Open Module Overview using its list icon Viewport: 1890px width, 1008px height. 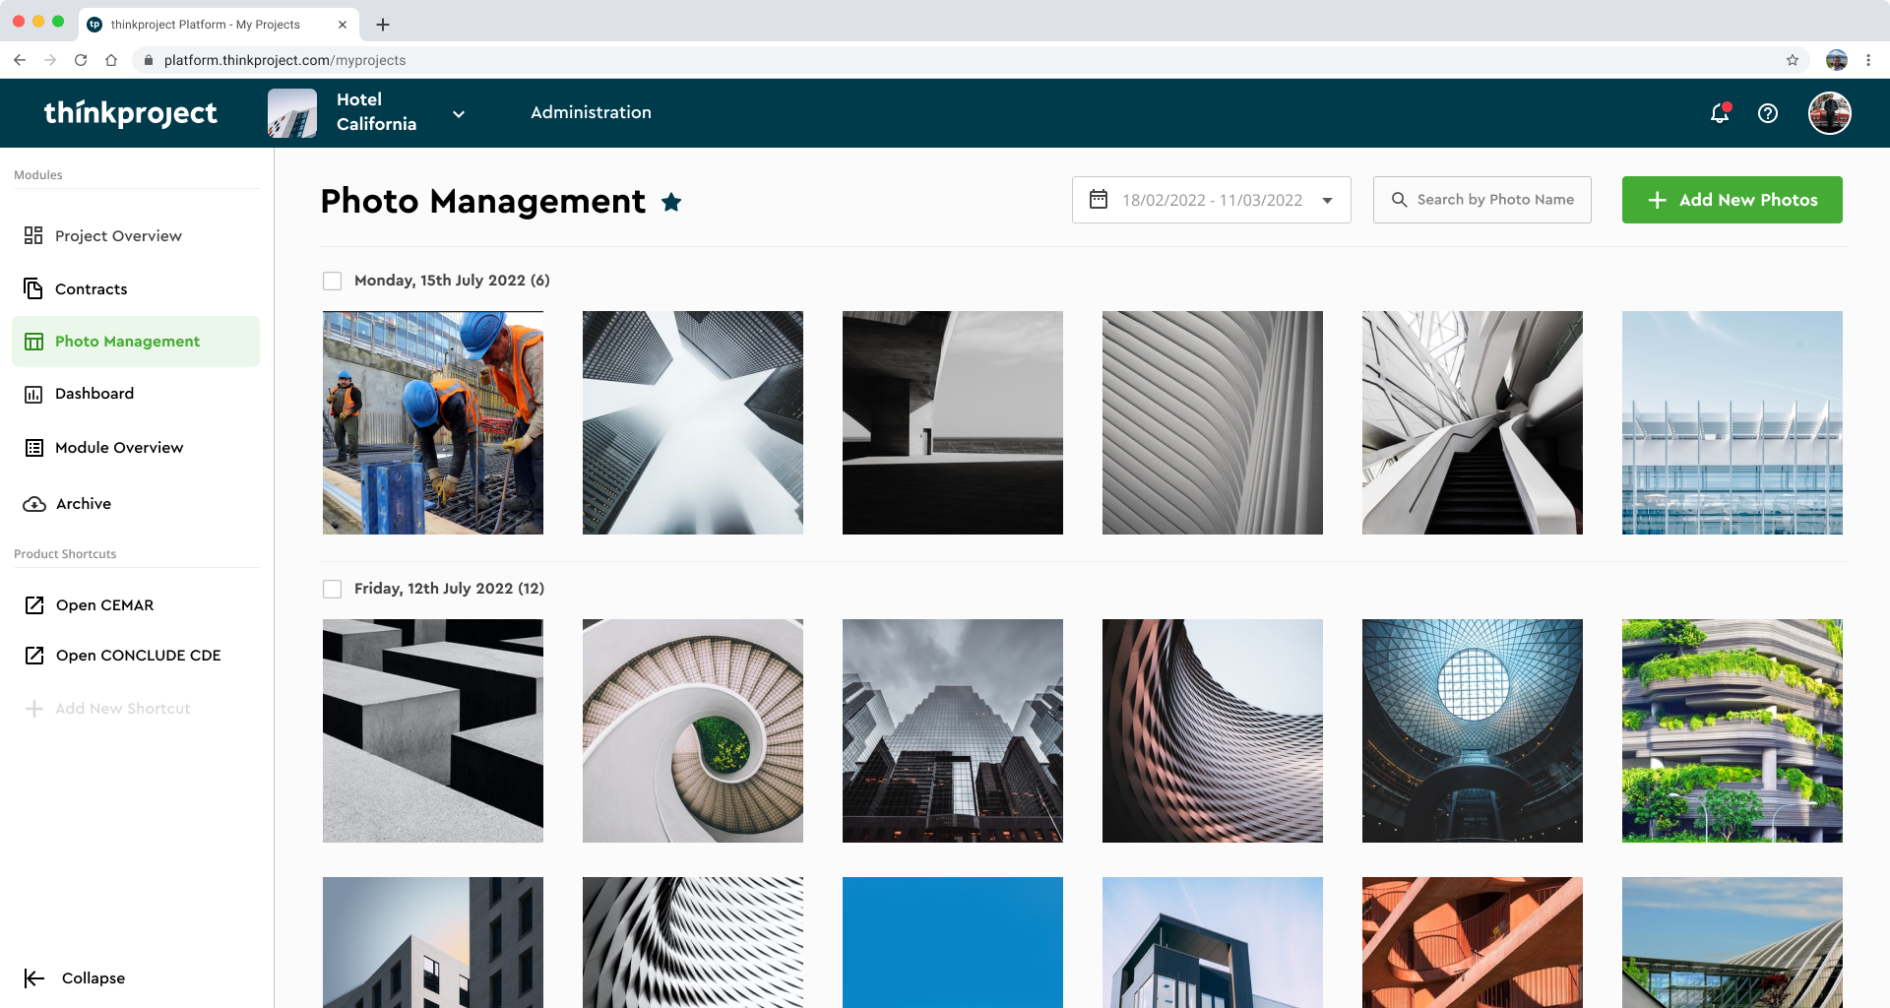(x=33, y=447)
